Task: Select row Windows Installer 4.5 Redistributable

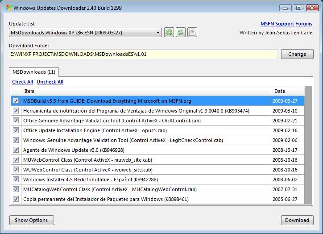Action: pyautogui.click(x=157, y=180)
